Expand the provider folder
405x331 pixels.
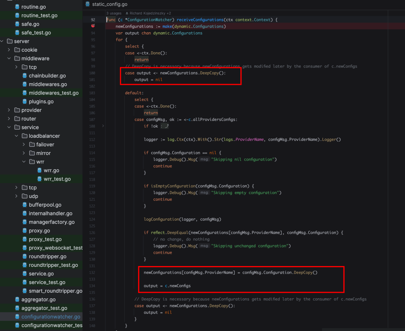9,110
